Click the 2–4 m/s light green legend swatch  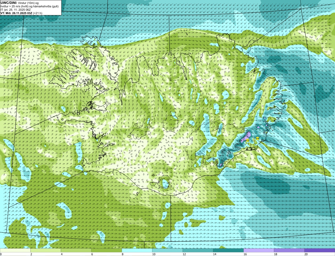(46, 250)
